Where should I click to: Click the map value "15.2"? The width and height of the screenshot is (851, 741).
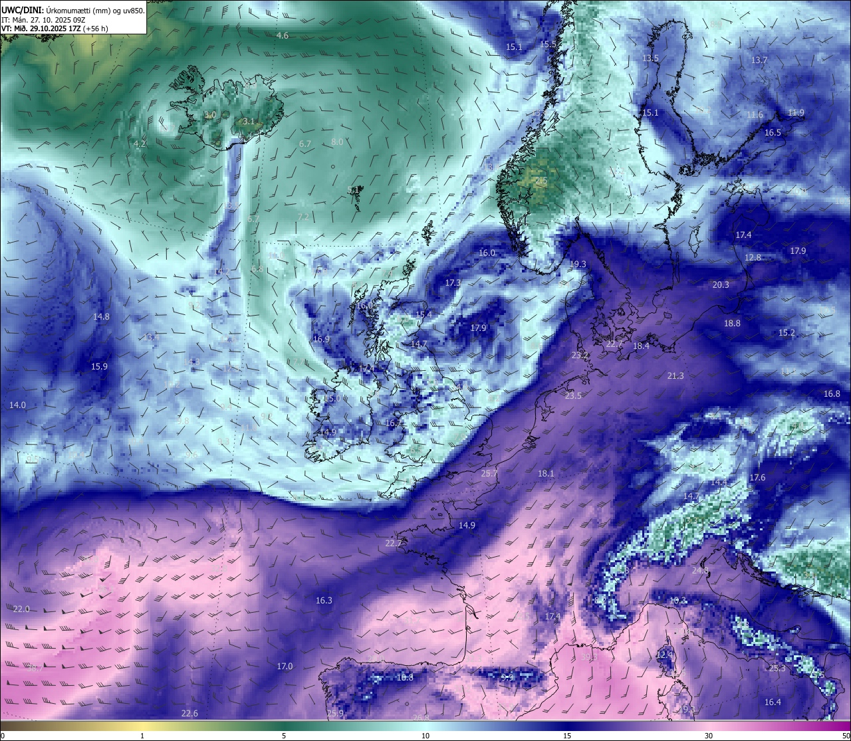(787, 333)
